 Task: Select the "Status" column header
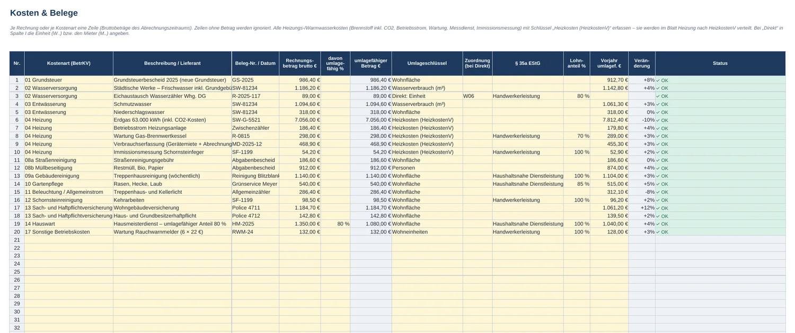point(720,64)
